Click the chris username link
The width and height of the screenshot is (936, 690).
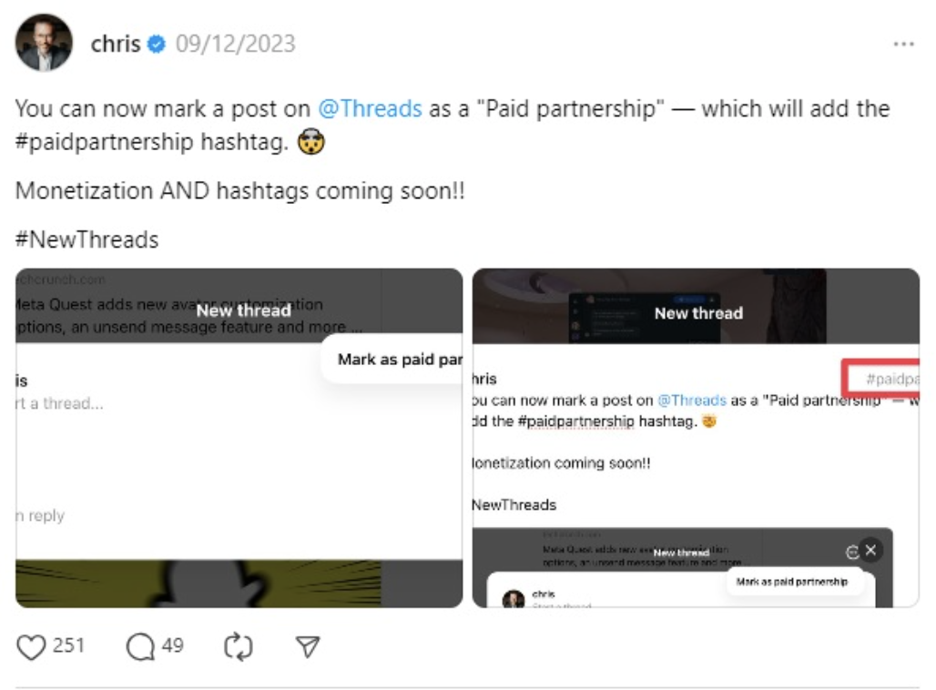[115, 44]
